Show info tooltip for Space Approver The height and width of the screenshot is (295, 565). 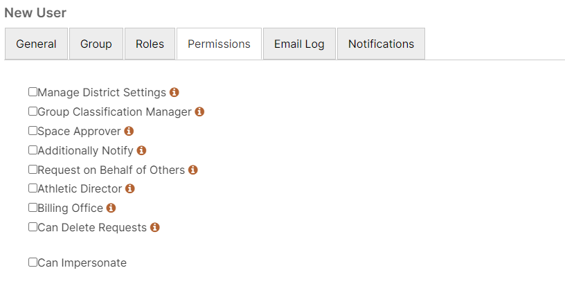[129, 131]
